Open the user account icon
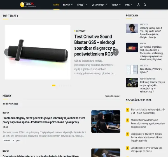The height and width of the screenshot is (157, 168). (x=138, y=5)
